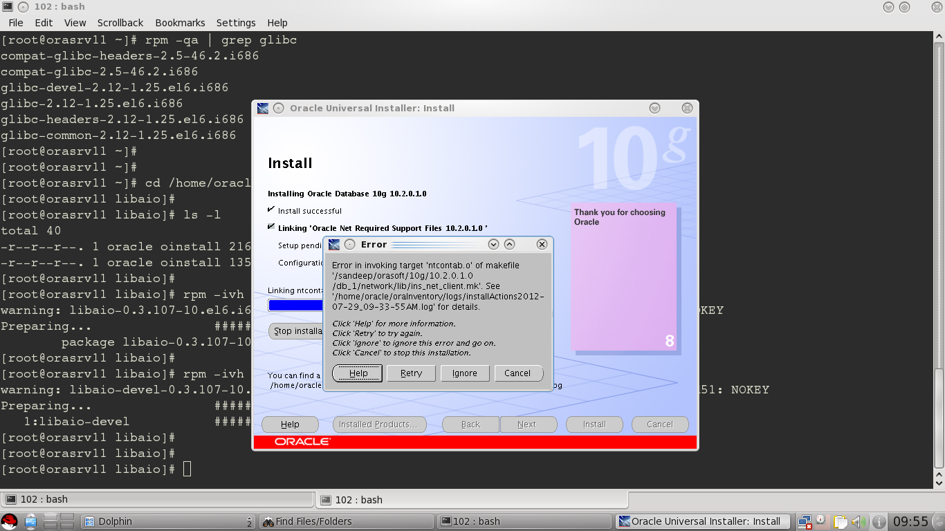Click the Error dialog downward chevron title button

click(493, 244)
